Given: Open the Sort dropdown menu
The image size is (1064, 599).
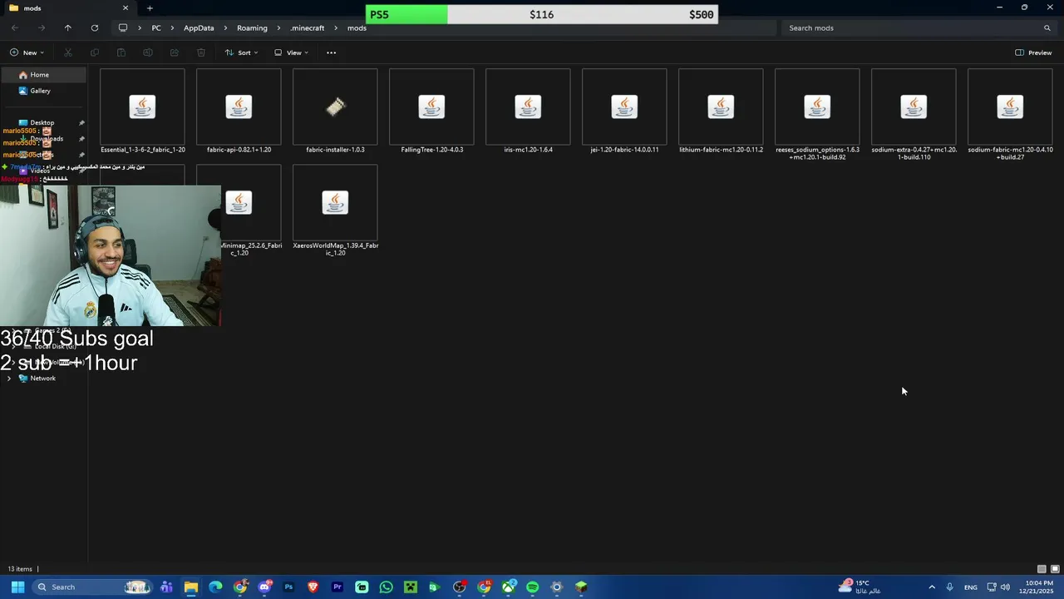Looking at the screenshot, I should [241, 52].
